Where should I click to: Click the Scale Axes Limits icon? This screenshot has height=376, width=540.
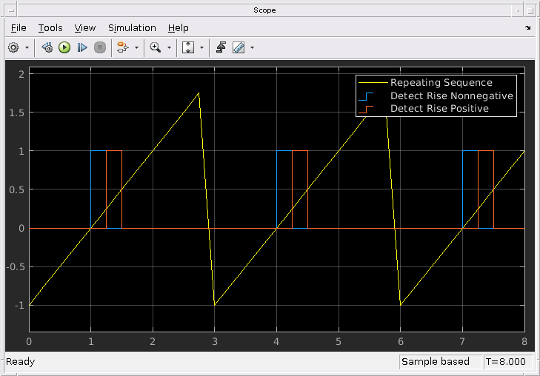pos(188,47)
